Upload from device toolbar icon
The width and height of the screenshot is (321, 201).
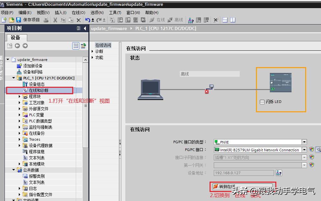(128, 20)
